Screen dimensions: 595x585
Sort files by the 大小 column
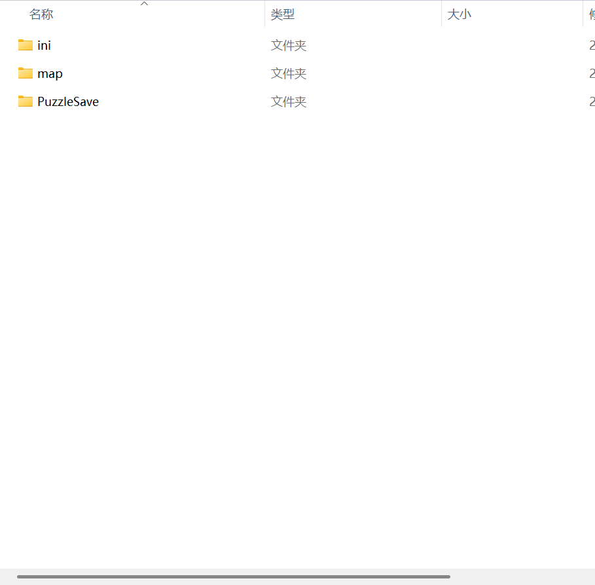click(460, 14)
